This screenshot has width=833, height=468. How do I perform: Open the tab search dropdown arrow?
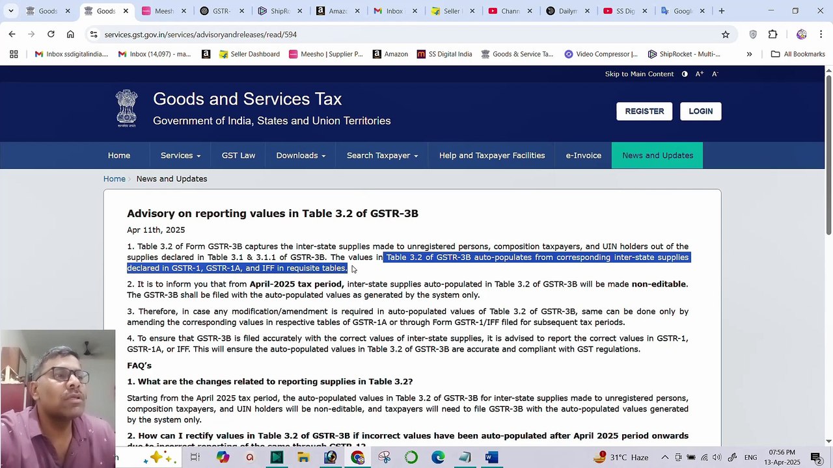[x=10, y=11]
